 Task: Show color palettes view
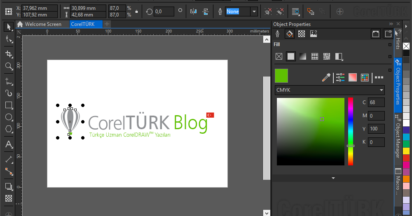(365, 77)
